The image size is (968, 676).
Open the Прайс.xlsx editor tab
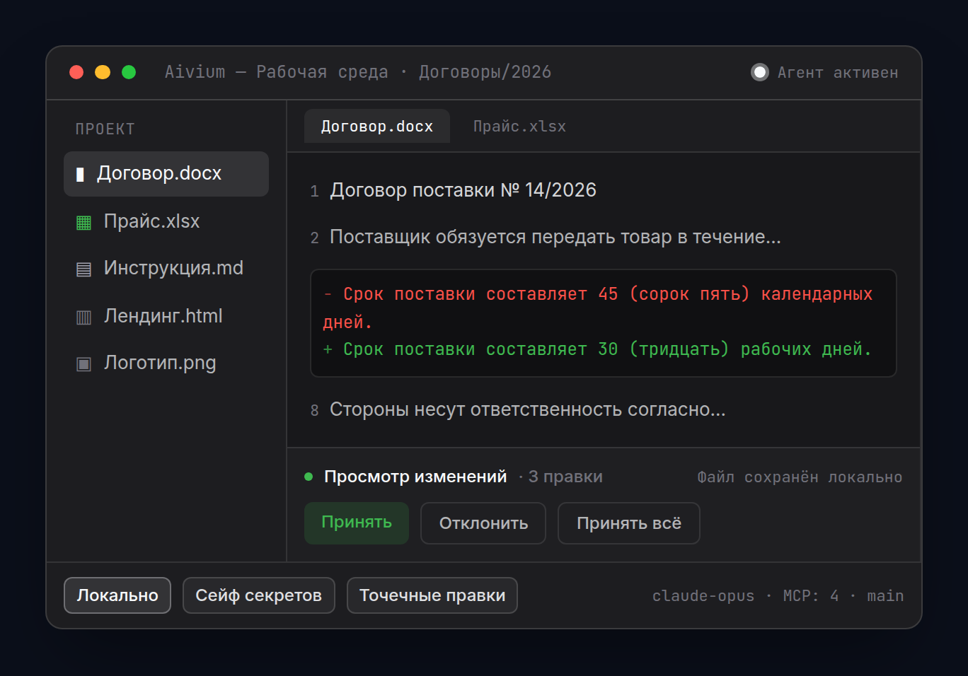(519, 127)
